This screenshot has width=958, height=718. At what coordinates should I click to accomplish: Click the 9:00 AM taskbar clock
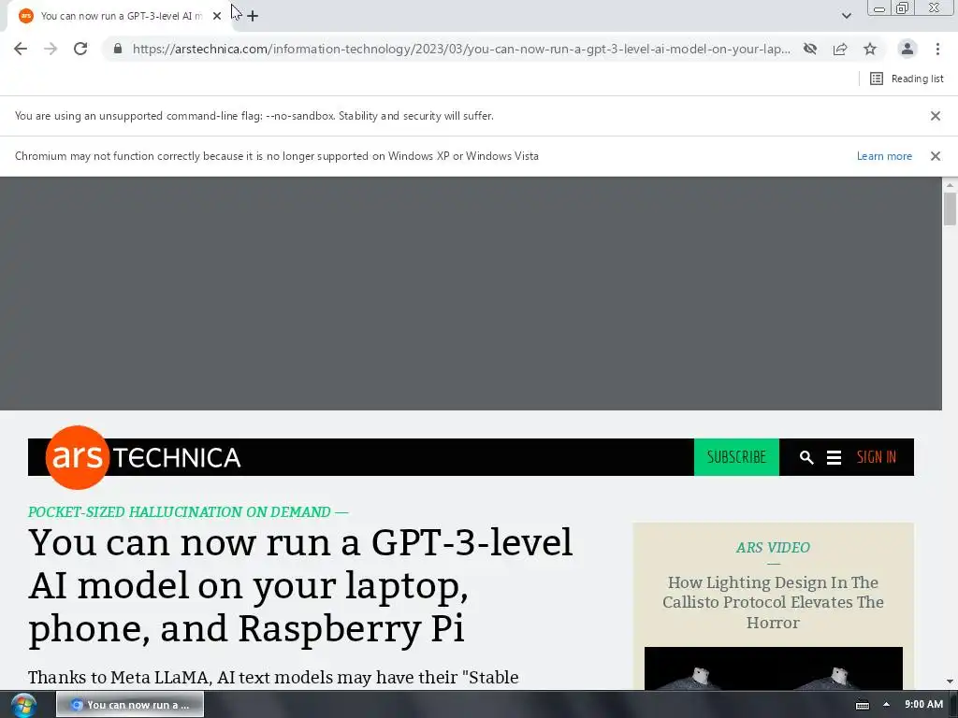pyautogui.click(x=923, y=705)
